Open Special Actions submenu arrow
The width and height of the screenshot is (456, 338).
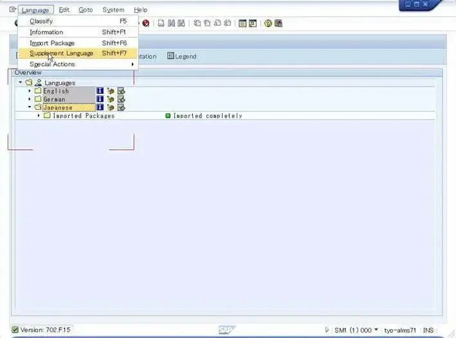point(132,64)
